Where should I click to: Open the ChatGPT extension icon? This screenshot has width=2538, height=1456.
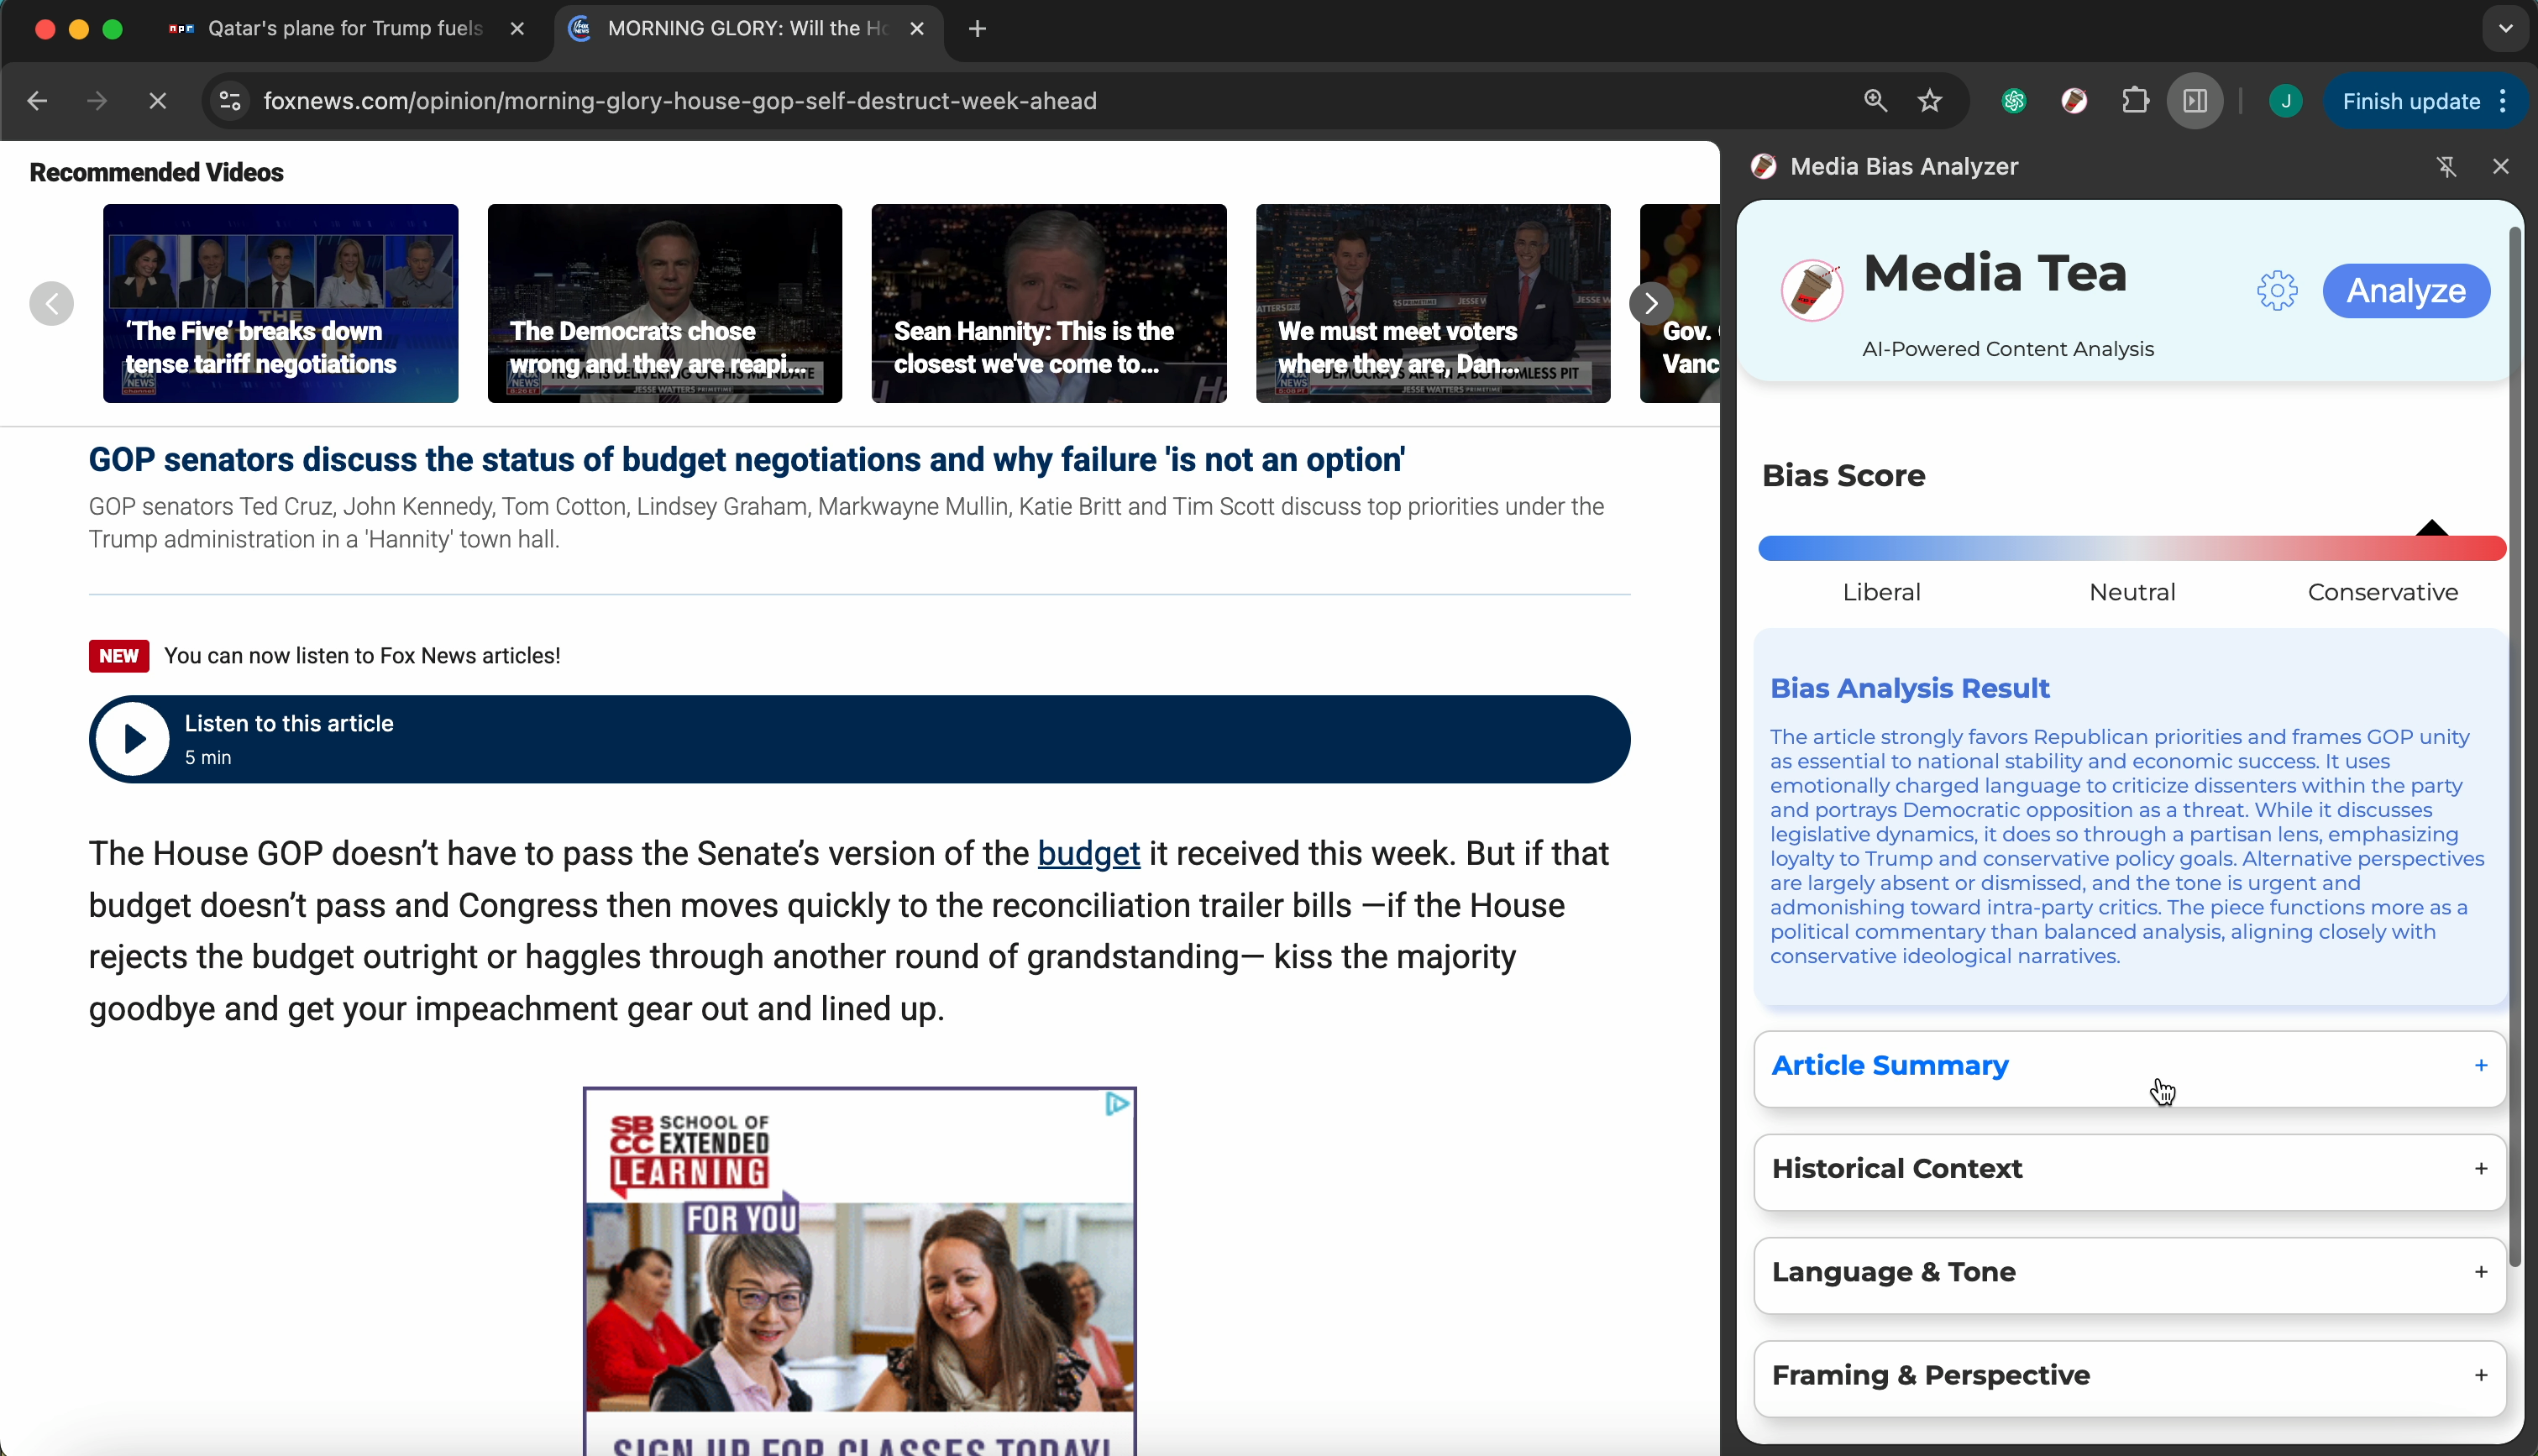click(2014, 101)
